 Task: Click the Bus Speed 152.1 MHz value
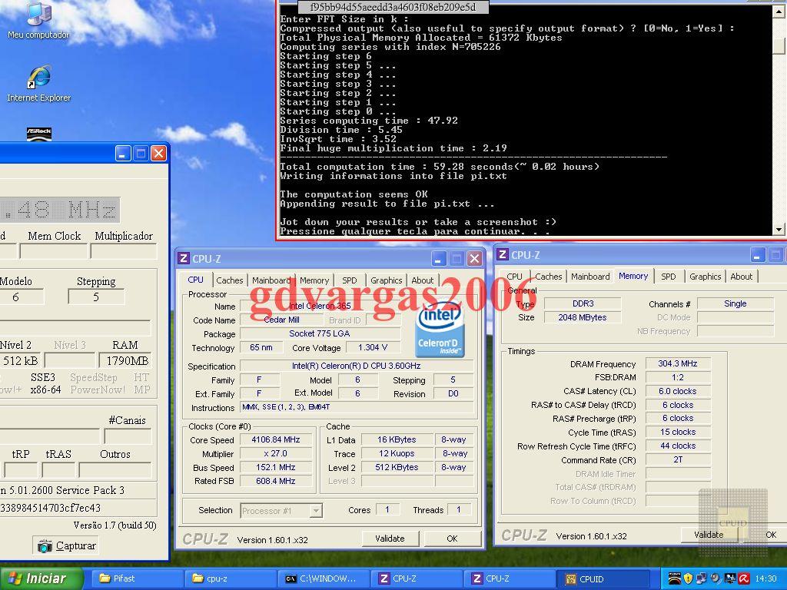276,467
